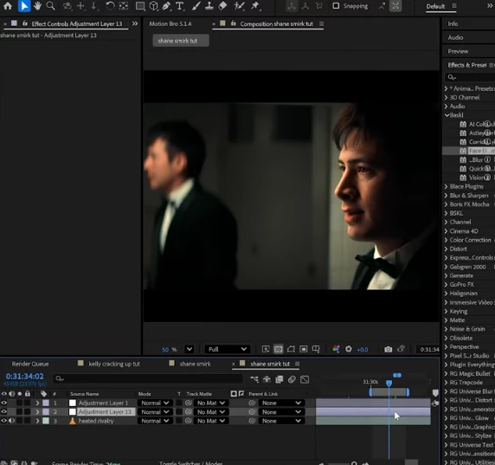Hide Adjustment Layer 1 with its eye icon
The width and height of the screenshot is (495, 465).
(x=3, y=403)
